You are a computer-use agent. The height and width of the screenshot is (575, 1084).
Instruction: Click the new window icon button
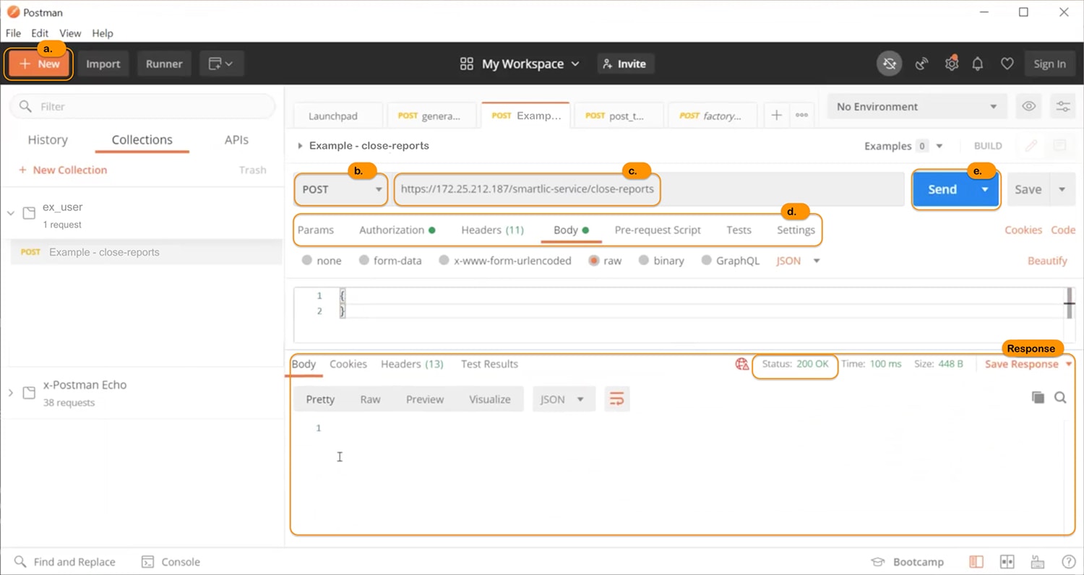pos(221,64)
